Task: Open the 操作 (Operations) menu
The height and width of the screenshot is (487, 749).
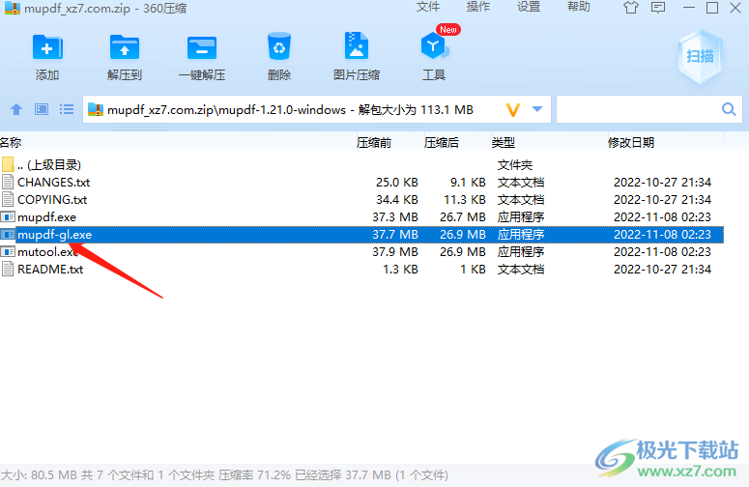Action: click(x=478, y=7)
